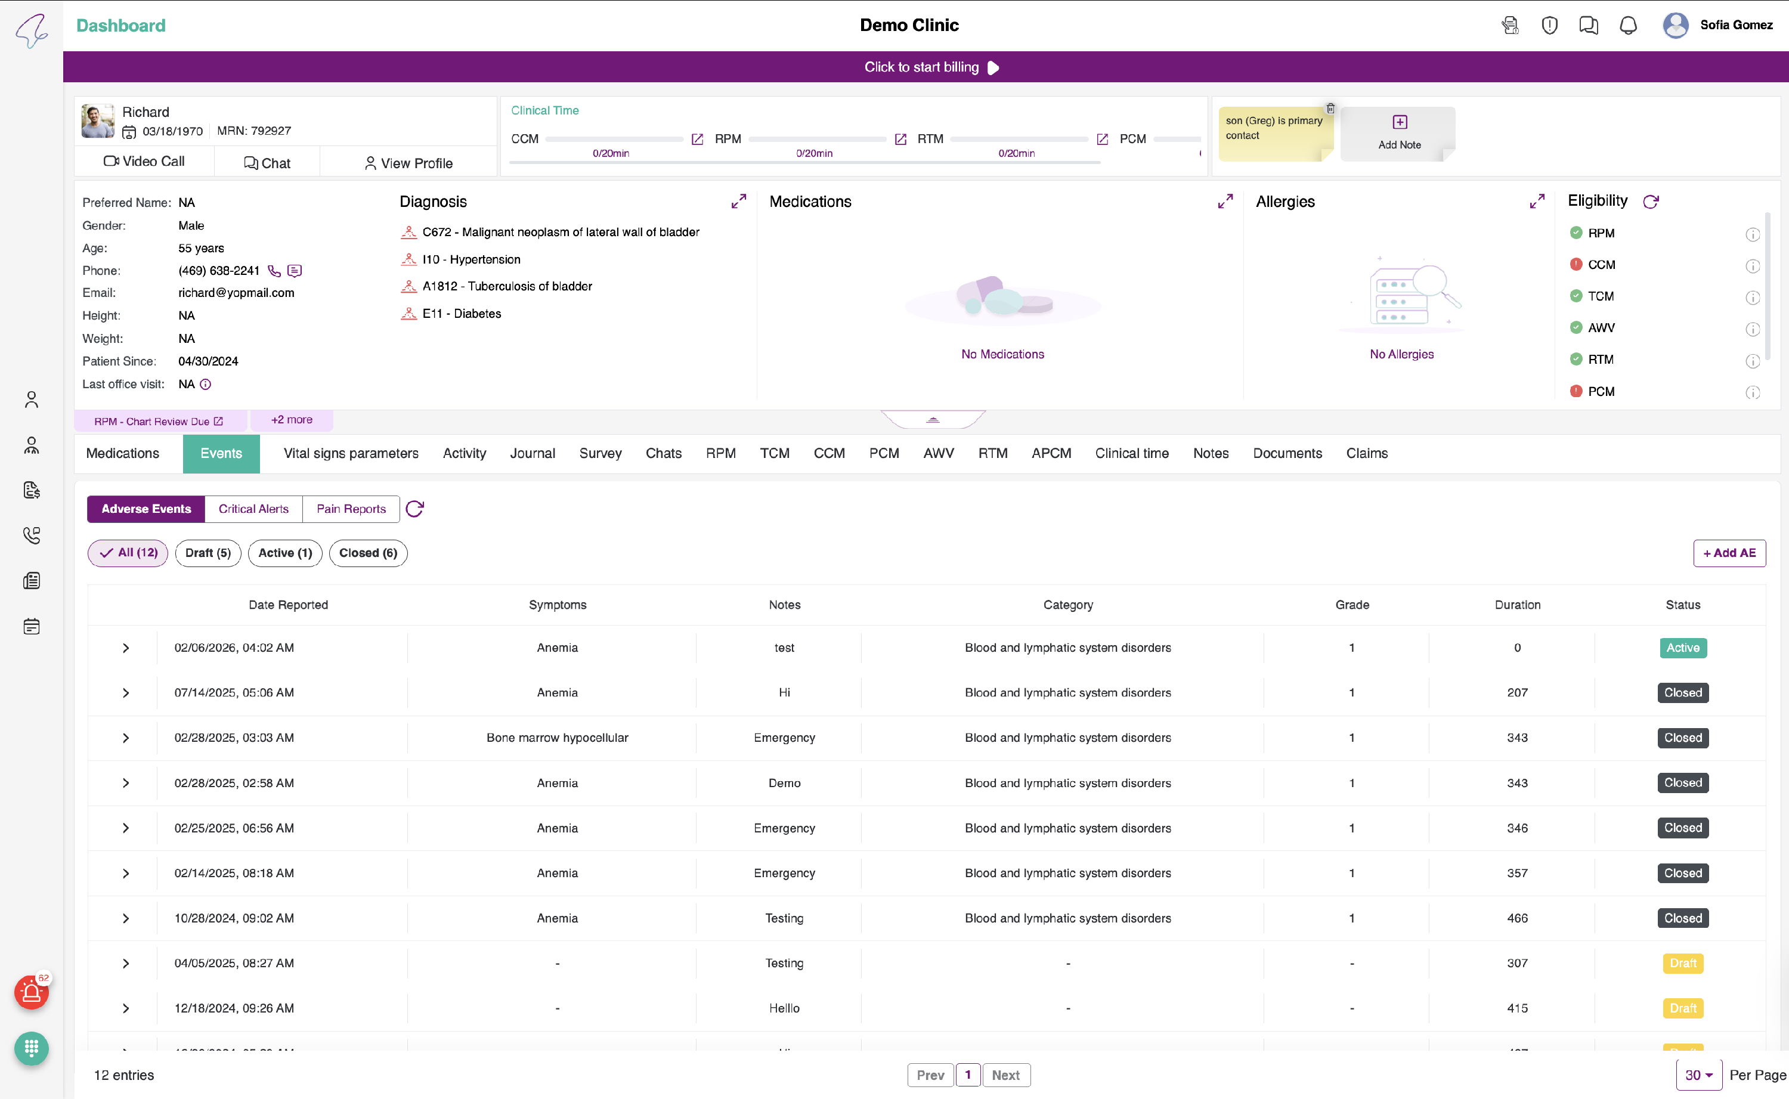This screenshot has height=1099, width=1789.
Task: Switch to the Vital signs parameters tab
Action: click(351, 454)
